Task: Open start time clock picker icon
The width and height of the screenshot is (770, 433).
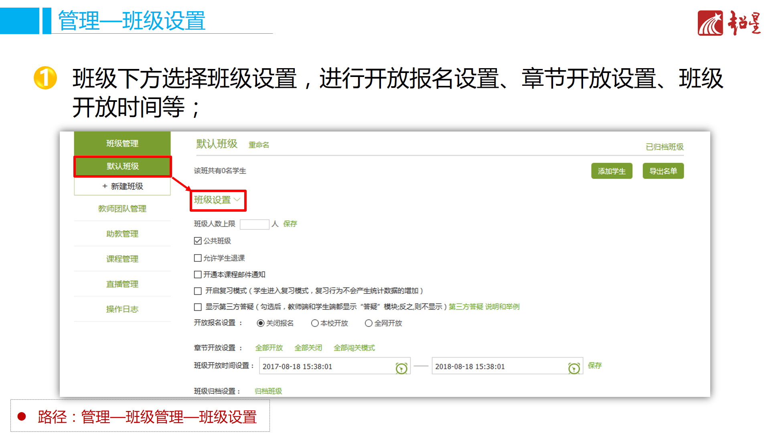Action: tap(401, 368)
